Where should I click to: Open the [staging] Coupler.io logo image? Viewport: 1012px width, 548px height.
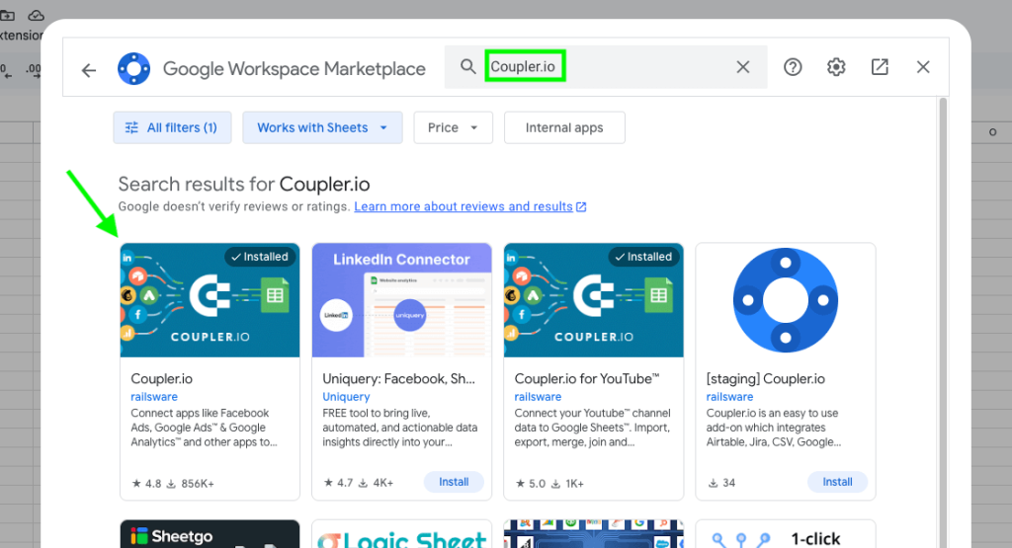786,300
